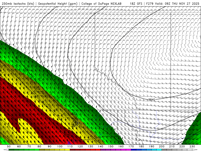Screen dimensions: 201x151
Task: Click the 150 value on the colorbar scale
Action: click(x=111, y=146)
